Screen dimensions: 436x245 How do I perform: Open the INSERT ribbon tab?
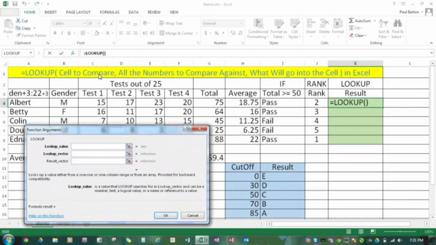50,12
